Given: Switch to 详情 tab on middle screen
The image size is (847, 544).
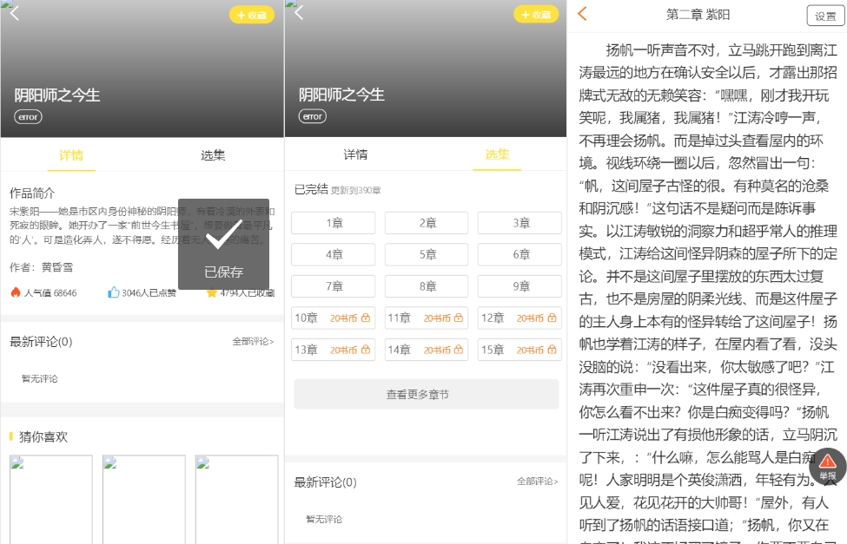Looking at the screenshot, I should 355,155.
